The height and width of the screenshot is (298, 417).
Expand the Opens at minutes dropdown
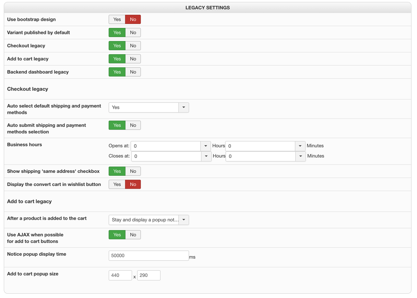(265, 146)
